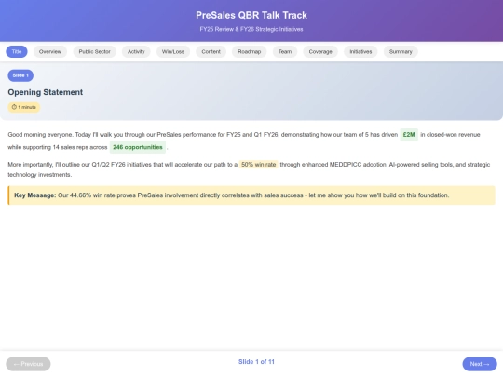This screenshot has width=503, height=377.
Task: Go to the Activity tab
Action: [136, 51]
